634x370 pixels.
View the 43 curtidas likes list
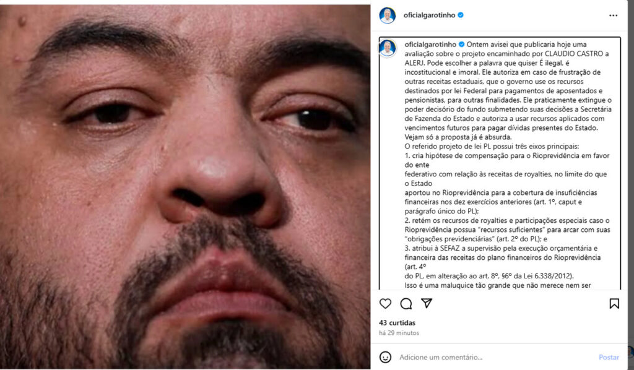[397, 323]
